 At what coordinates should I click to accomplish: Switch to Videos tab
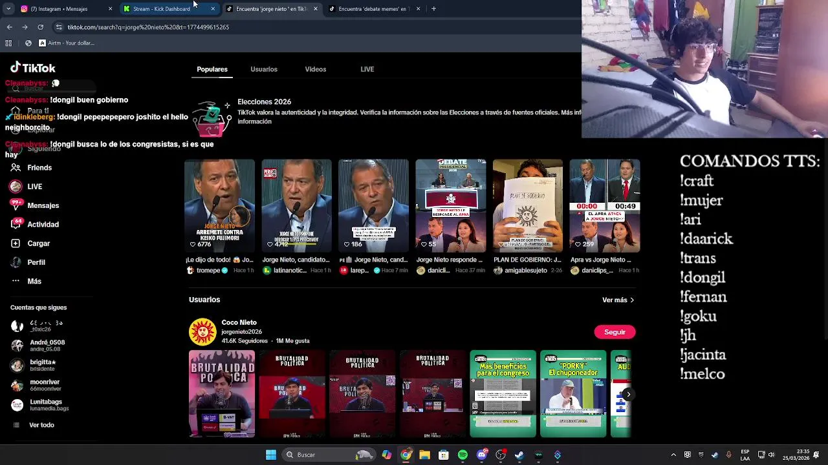coord(316,69)
